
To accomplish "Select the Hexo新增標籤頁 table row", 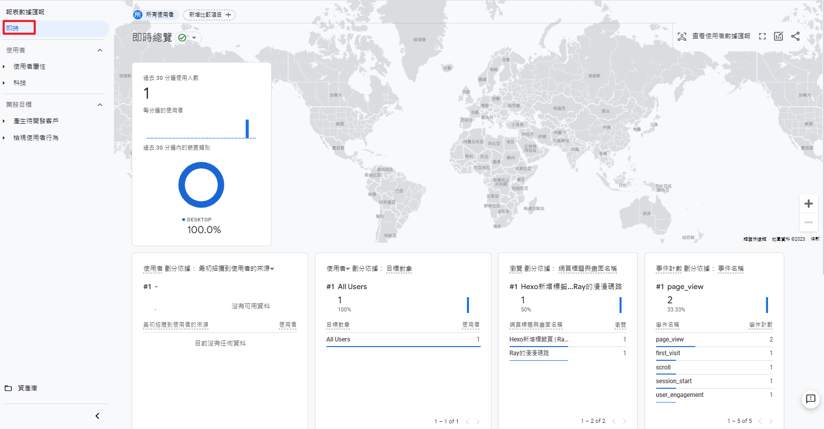I will [x=568, y=339].
